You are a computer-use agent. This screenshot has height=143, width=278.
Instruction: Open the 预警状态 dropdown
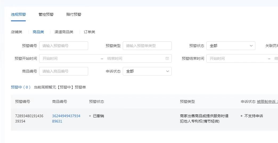point(231,46)
